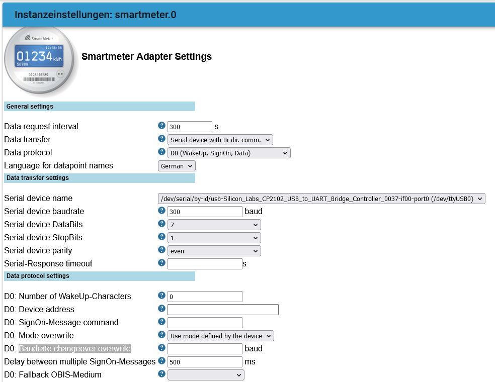Click help icon for D0 Fallback OBIS-Medium
This screenshot has width=495, height=382.
(161, 374)
